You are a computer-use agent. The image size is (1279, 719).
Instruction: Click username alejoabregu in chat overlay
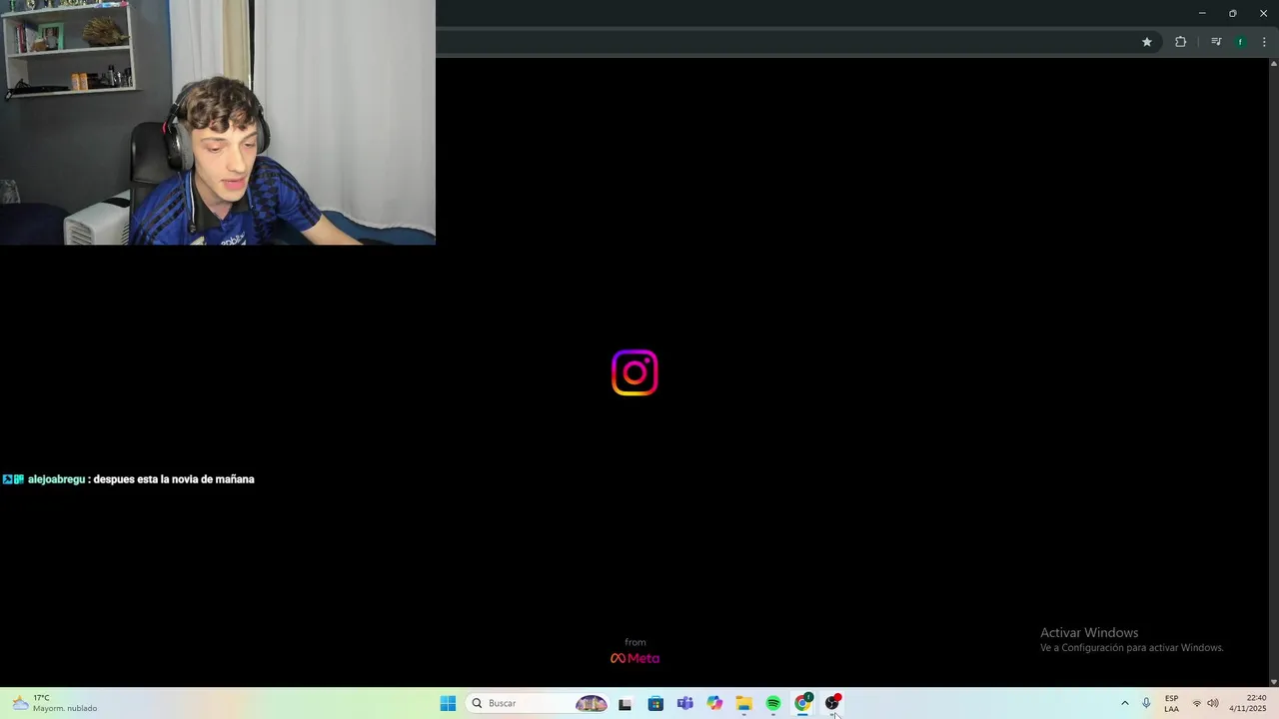point(57,479)
